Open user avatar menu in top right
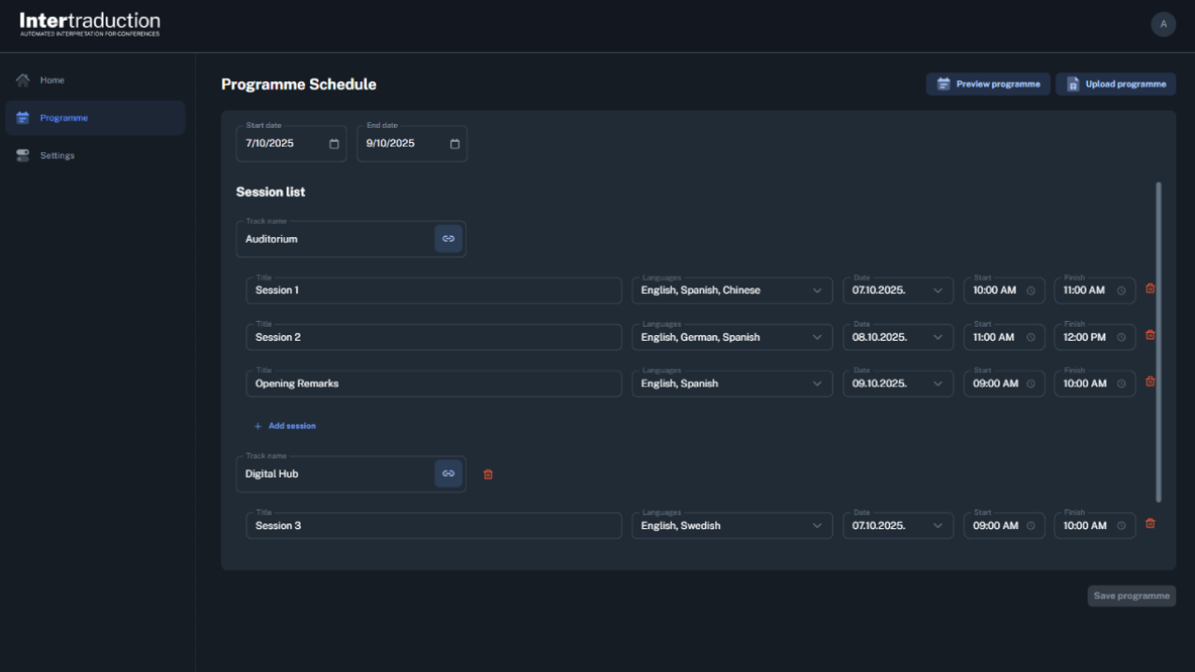Image resolution: width=1195 pixels, height=672 pixels. (x=1163, y=24)
